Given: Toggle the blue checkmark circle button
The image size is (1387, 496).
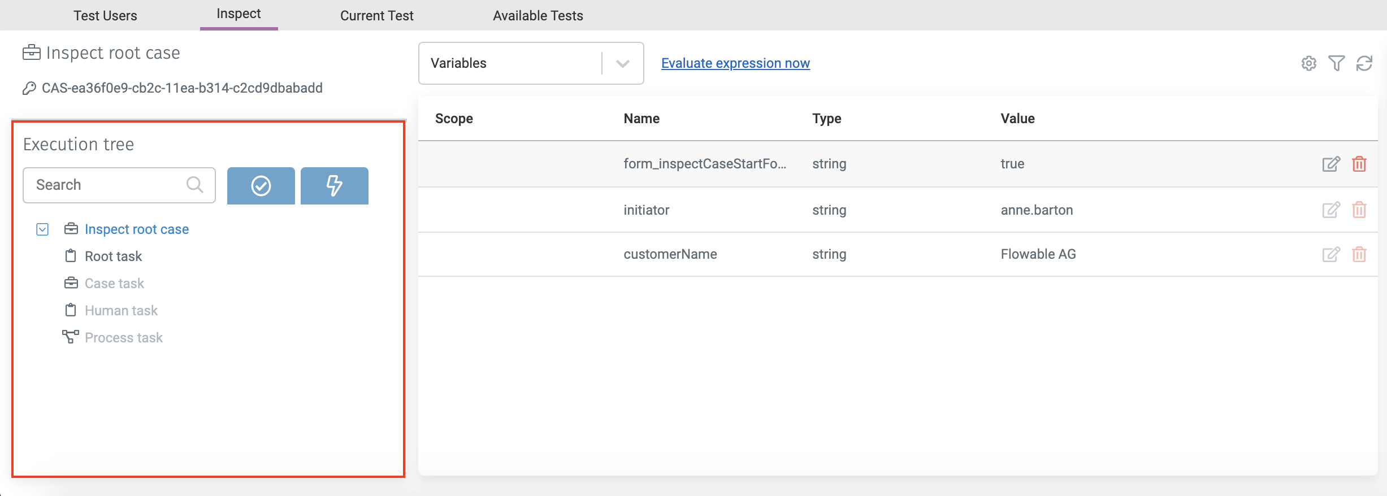Looking at the screenshot, I should 261,186.
